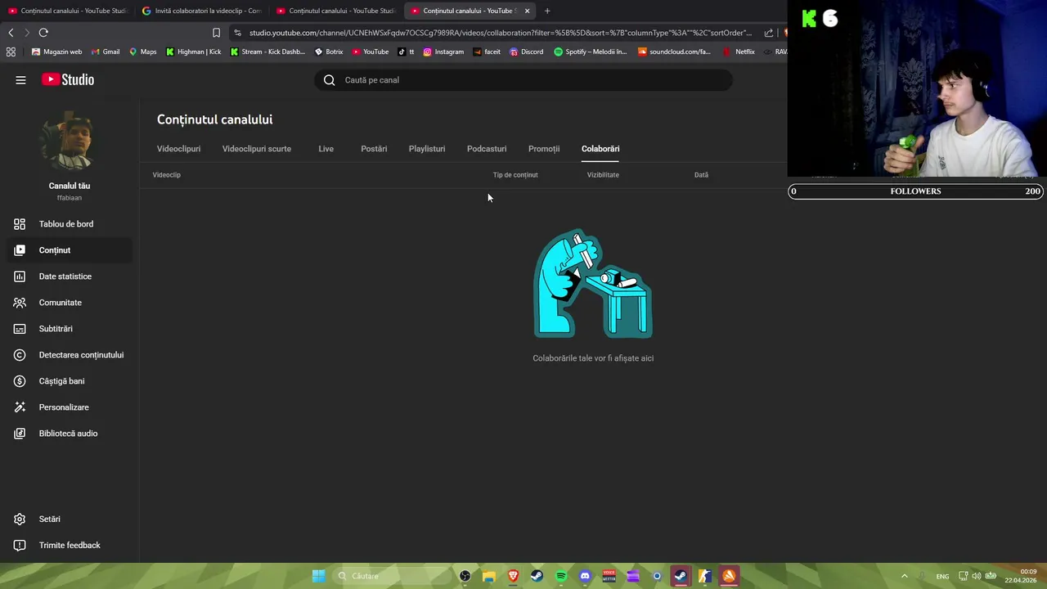Open Discord from the taskbar
This screenshot has width=1047, height=589.
[x=585, y=576]
